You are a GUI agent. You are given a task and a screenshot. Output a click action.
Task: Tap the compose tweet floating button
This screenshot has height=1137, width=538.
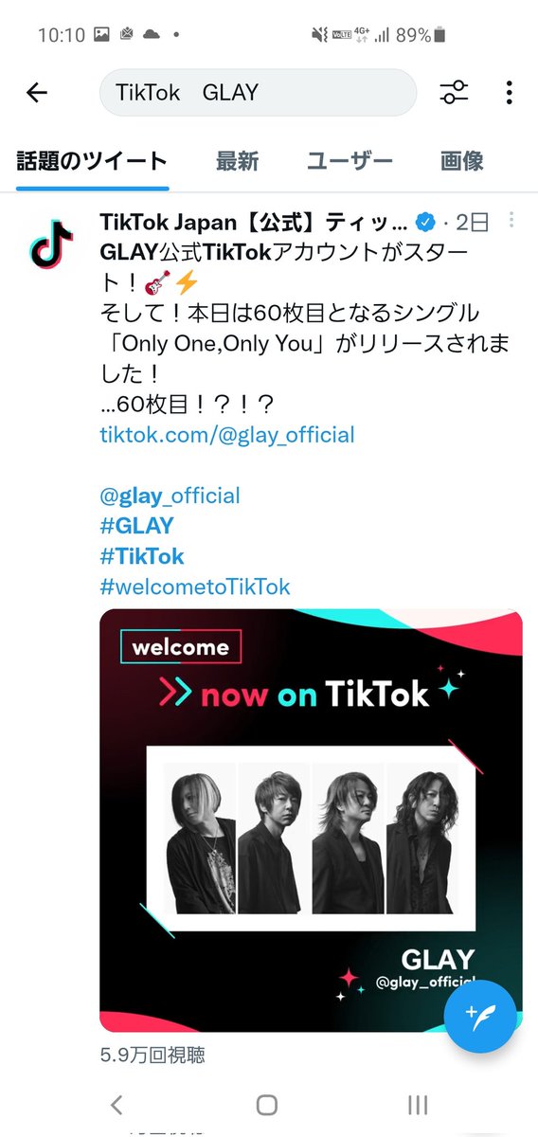pyautogui.click(x=479, y=1017)
